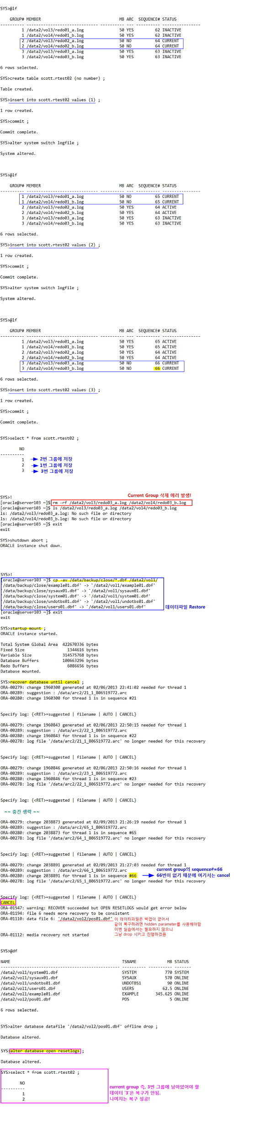Click 'ls: /data2/vol3/redo03_a.log: No such file' error

click(66, 514)
